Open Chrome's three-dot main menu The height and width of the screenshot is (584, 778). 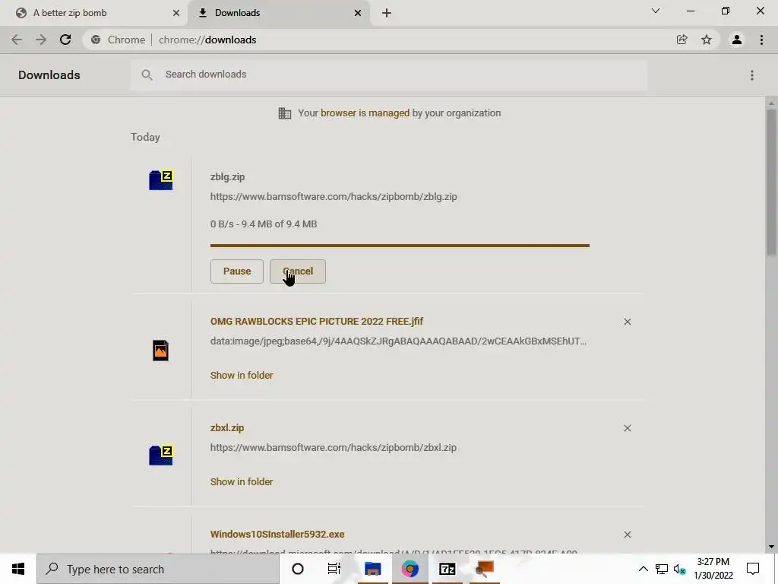[761, 40]
